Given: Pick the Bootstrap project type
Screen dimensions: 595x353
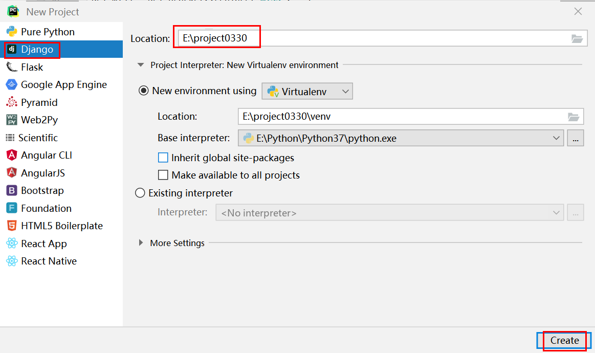Looking at the screenshot, I should pyautogui.click(x=61, y=190).
